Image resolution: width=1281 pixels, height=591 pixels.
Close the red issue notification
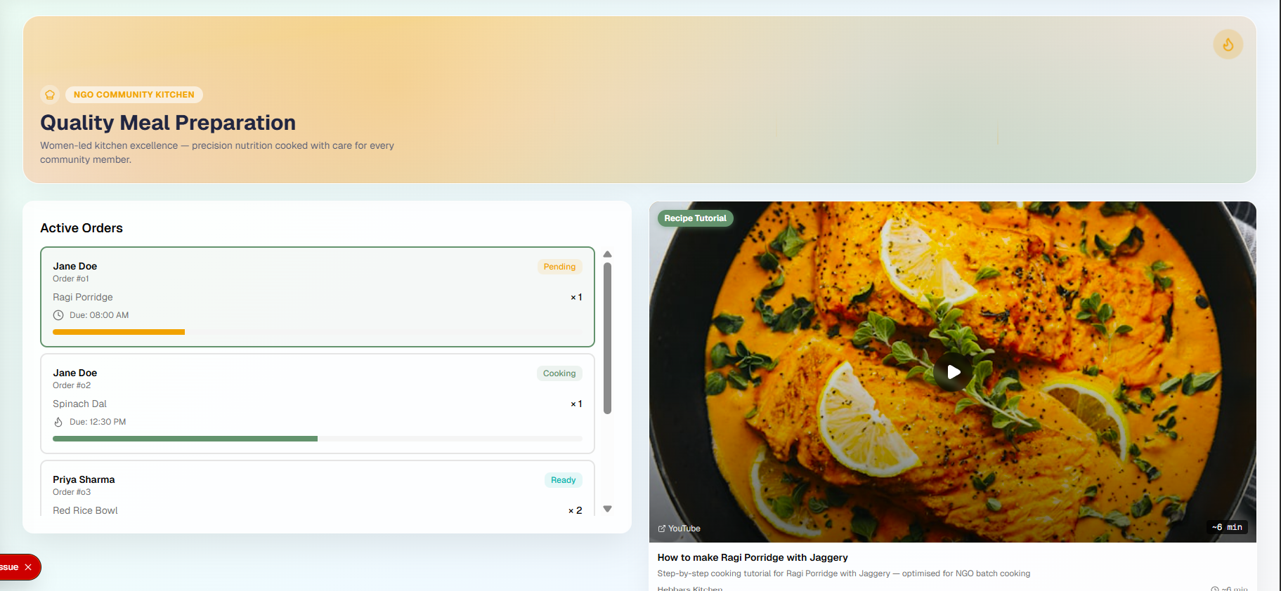click(28, 567)
